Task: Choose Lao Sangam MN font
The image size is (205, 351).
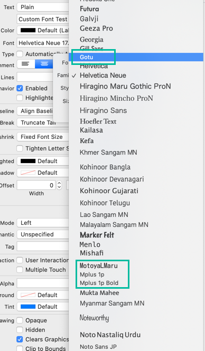Action: pyautogui.click(x=104, y=215)
